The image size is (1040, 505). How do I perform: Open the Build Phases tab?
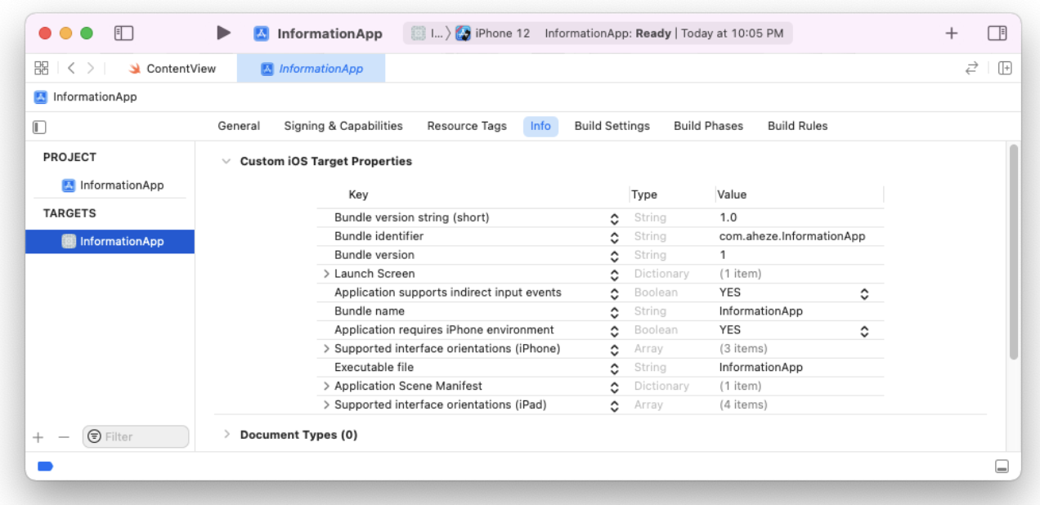pos(708,126)
